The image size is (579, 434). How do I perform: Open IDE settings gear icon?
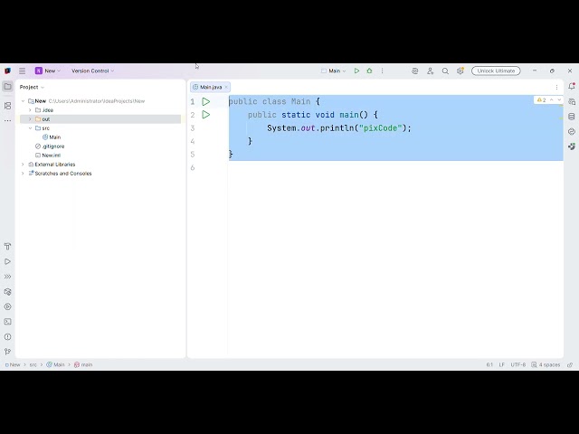[x=460, y=71]
